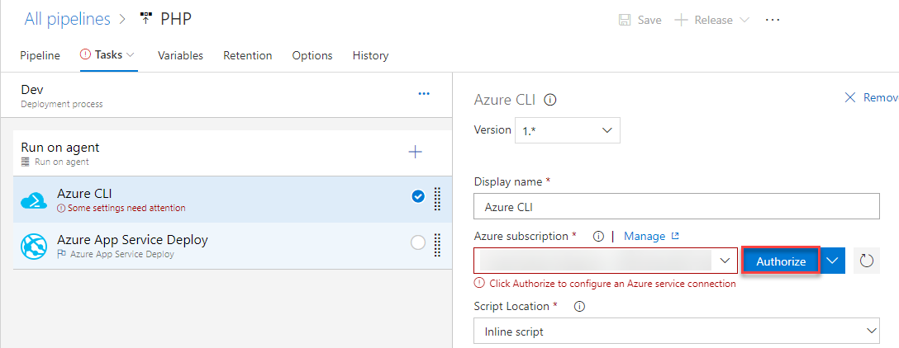Grab the App Service Deploy drag handle
This screenshot has width=899, height=348.
437,246
